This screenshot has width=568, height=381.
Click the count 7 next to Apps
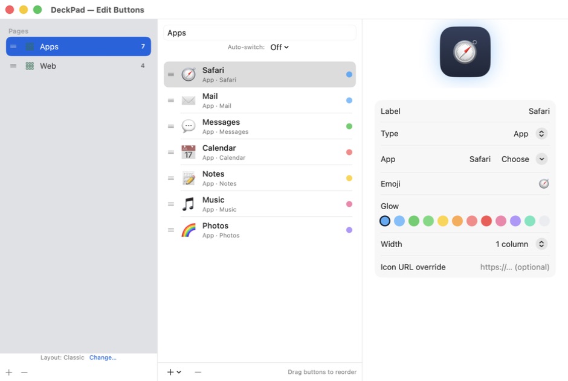pos(143,46)
